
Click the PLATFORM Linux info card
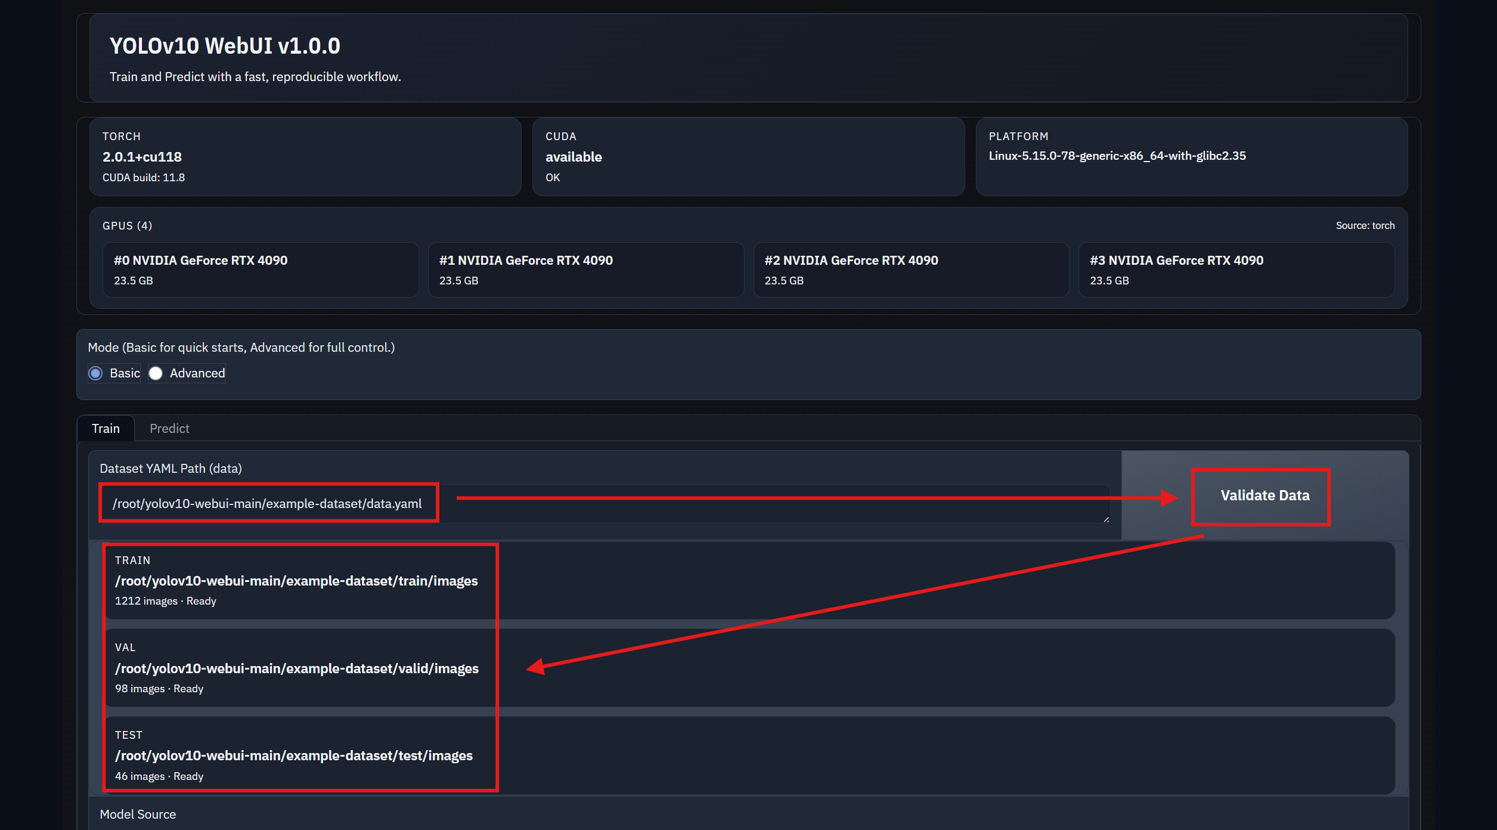[x=1191, y=157]
